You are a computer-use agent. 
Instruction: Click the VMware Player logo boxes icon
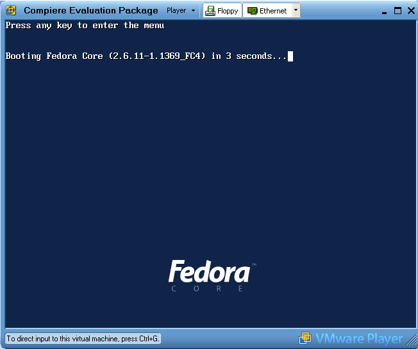[x=306, y=338]
